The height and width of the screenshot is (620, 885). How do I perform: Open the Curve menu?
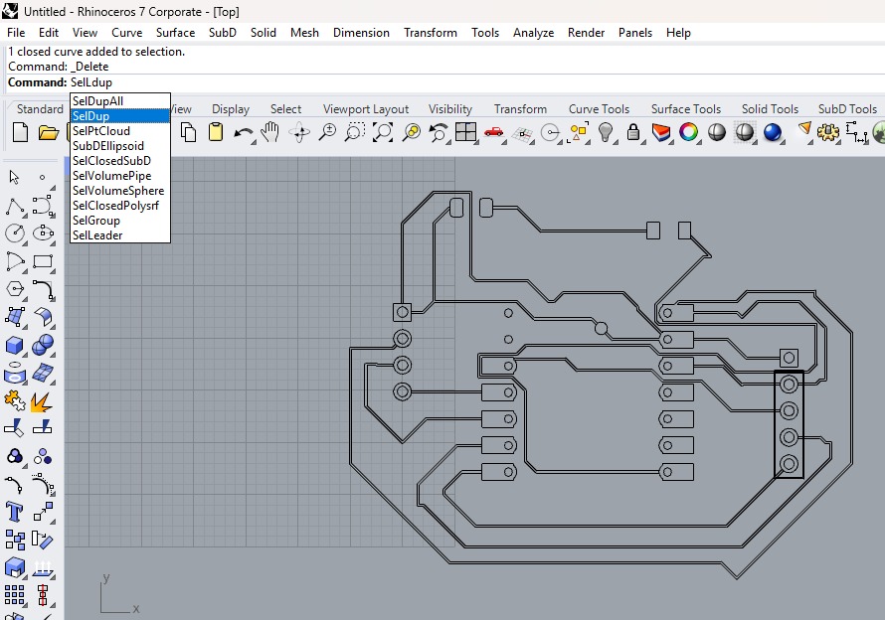pos(126,33)
